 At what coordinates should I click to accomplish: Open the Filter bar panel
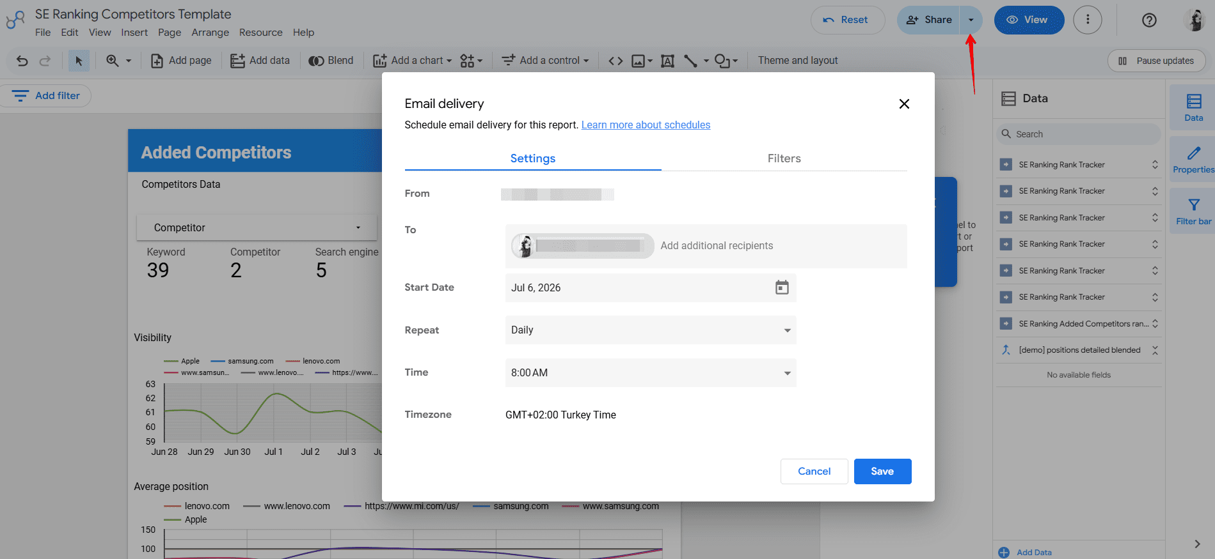point(1193,211)
